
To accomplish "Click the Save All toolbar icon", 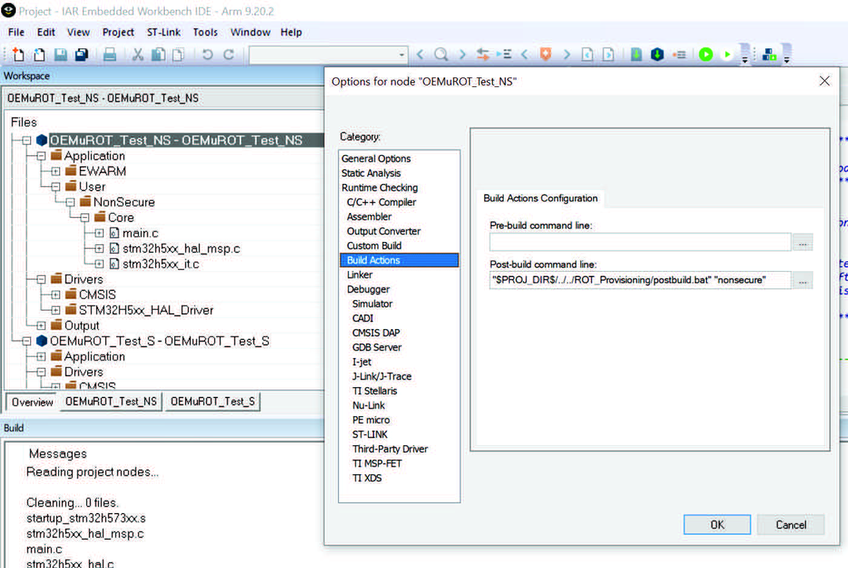I will pos(81,54).
